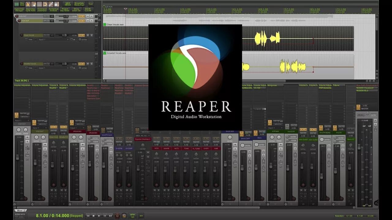Click the playhead marker in the timeline ruler
Viewport: 392px width, 220px height.
125,9
